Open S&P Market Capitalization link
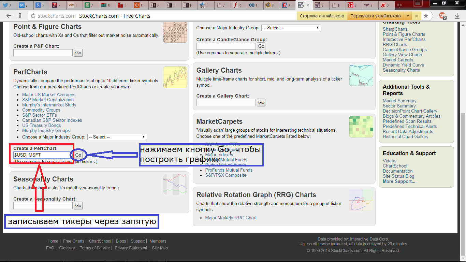The width and height of the screenshot is (466, 262). tap(48, 100)
